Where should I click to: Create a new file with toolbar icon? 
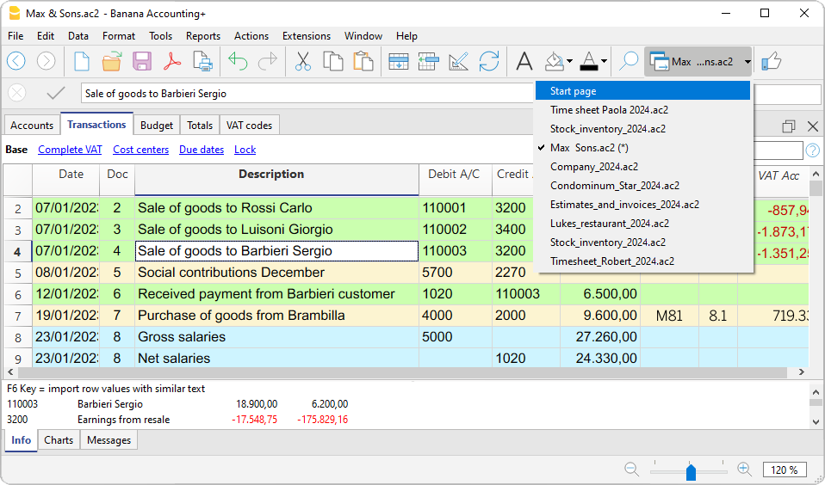pyautogui.click(x=82, y=61)
